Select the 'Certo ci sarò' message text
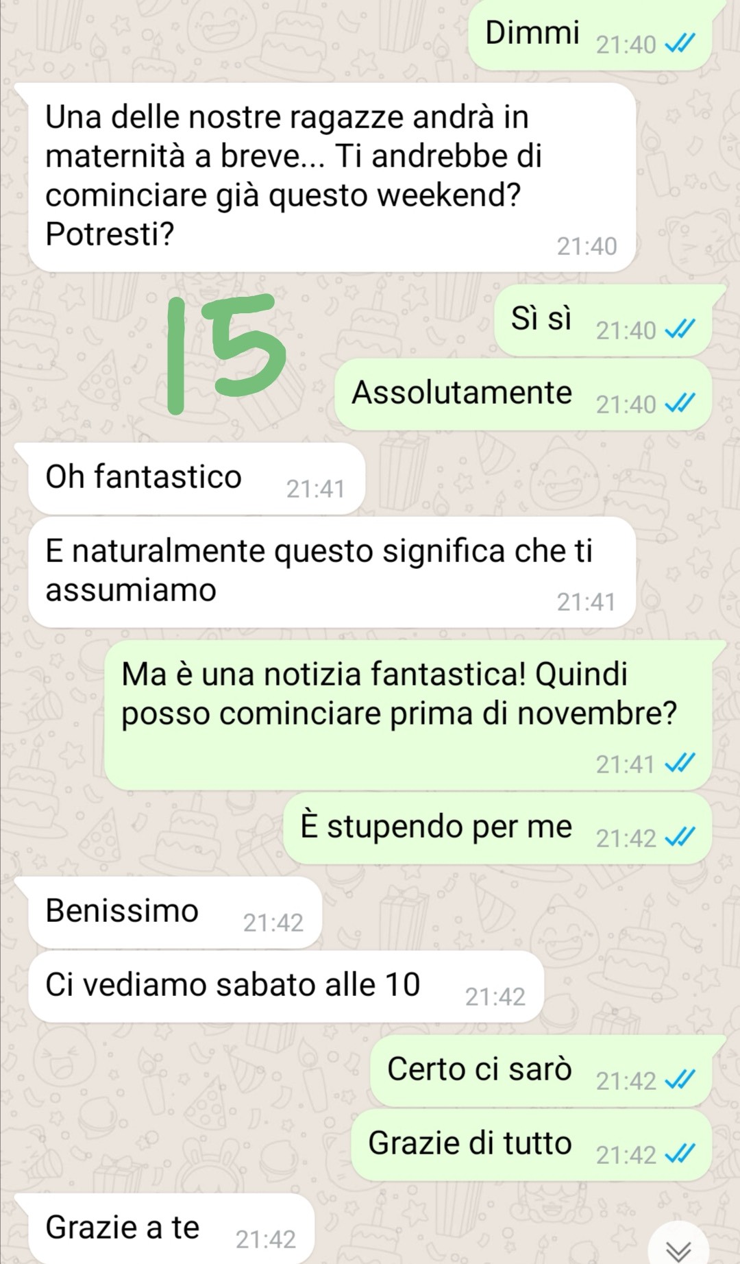 (x=480, y=1069)
